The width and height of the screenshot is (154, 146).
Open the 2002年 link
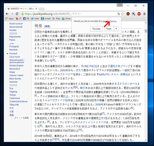pyautogui.click(x=64, y=70)
